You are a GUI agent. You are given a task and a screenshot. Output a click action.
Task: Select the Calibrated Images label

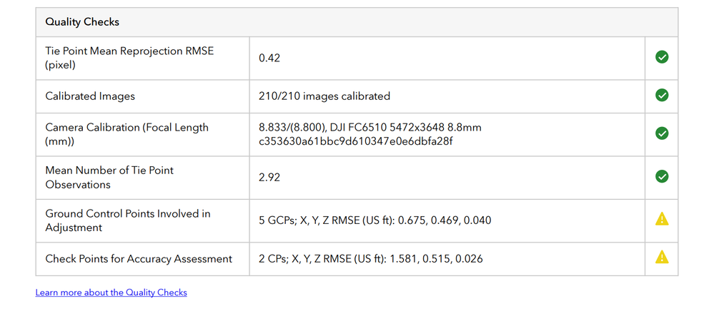click(90, 96)
